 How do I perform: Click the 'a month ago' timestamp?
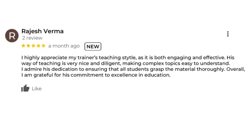coord(64,46)
